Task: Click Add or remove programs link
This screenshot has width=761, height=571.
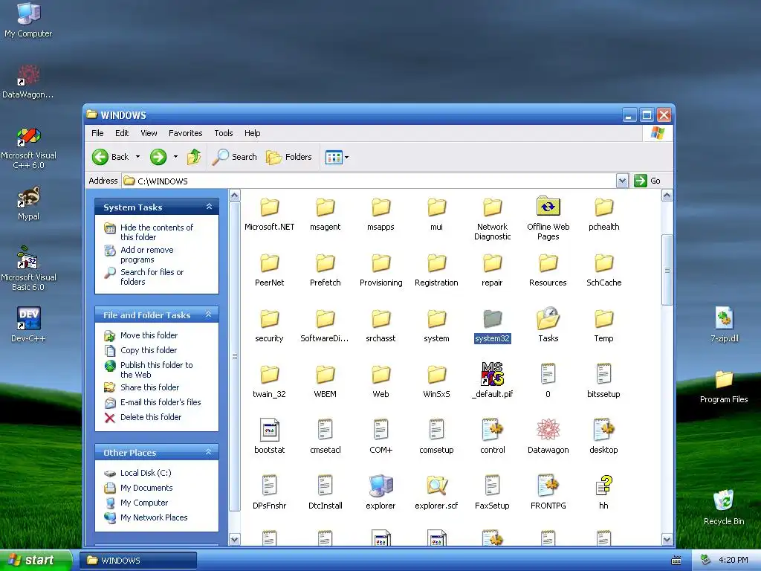Action: pyautogui.click(x=146, y=254)
